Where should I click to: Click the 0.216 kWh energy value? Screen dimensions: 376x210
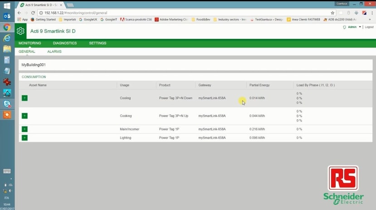click(x=257, y=129)
